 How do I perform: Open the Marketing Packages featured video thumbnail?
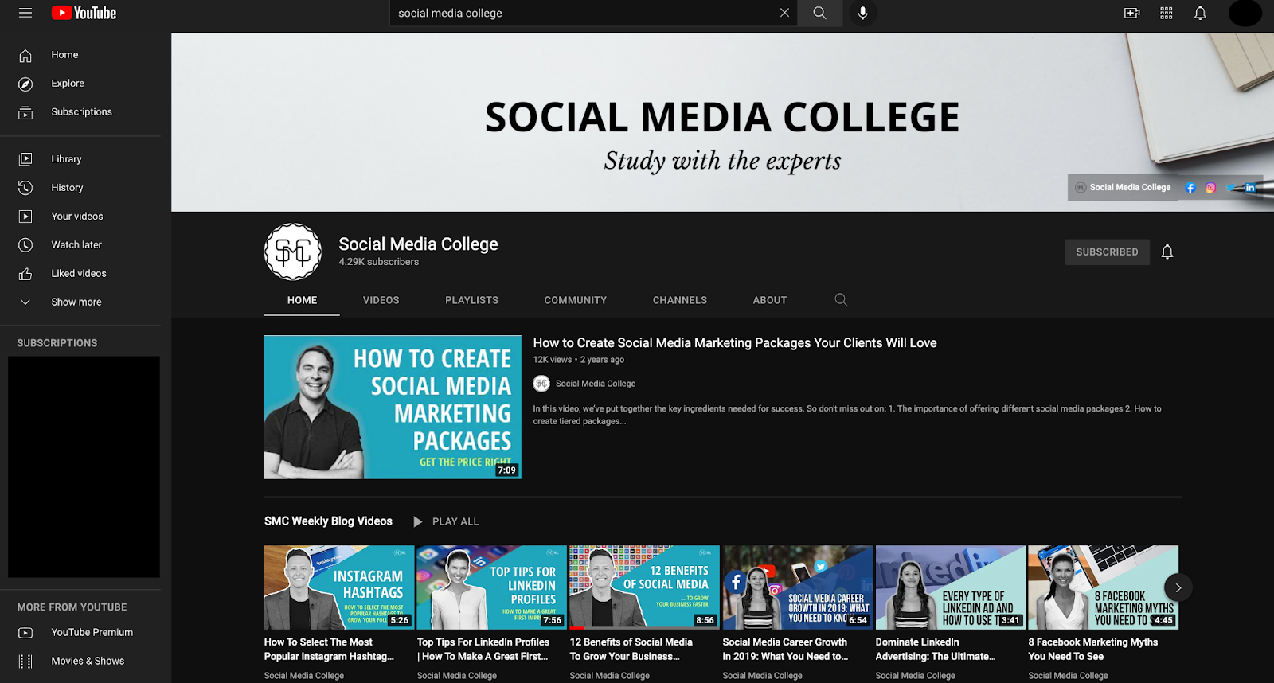tap(393, 407)
